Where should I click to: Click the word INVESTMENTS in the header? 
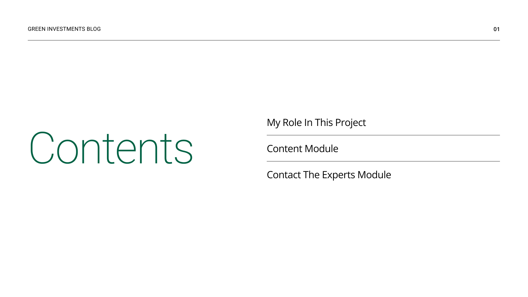click(x=66, y=29)
